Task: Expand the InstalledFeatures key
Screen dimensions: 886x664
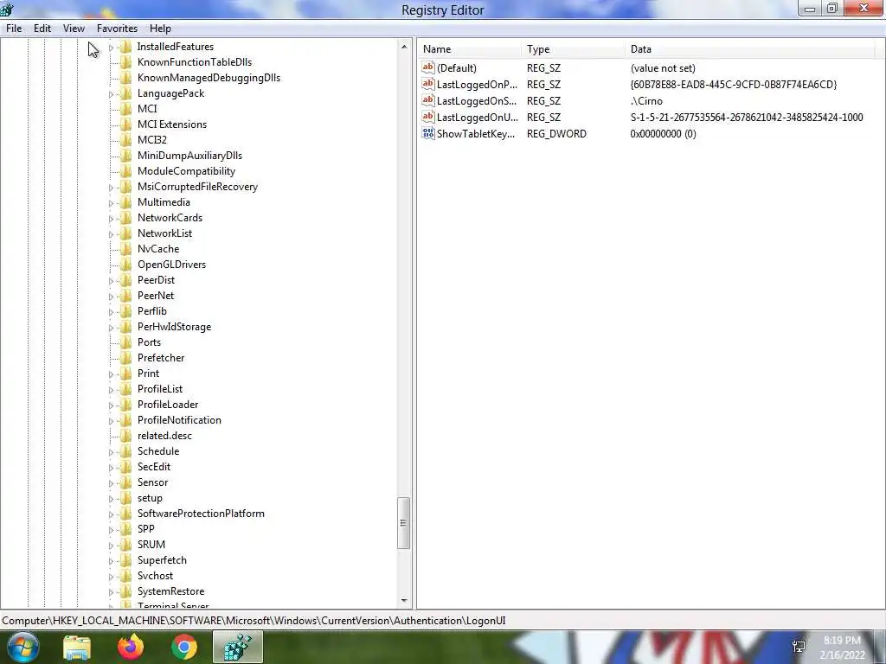Action: click(x=112, y=48)
